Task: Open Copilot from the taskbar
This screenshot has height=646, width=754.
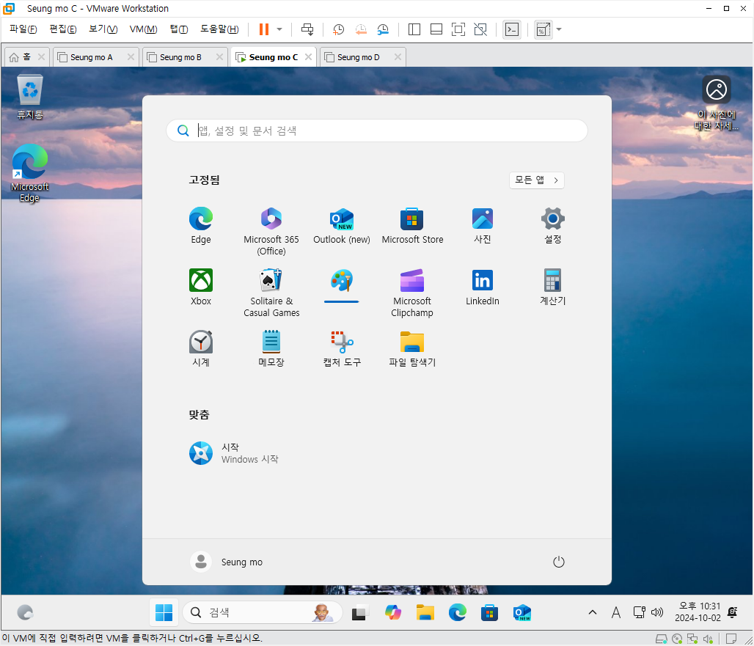Action: pos(393,612)
